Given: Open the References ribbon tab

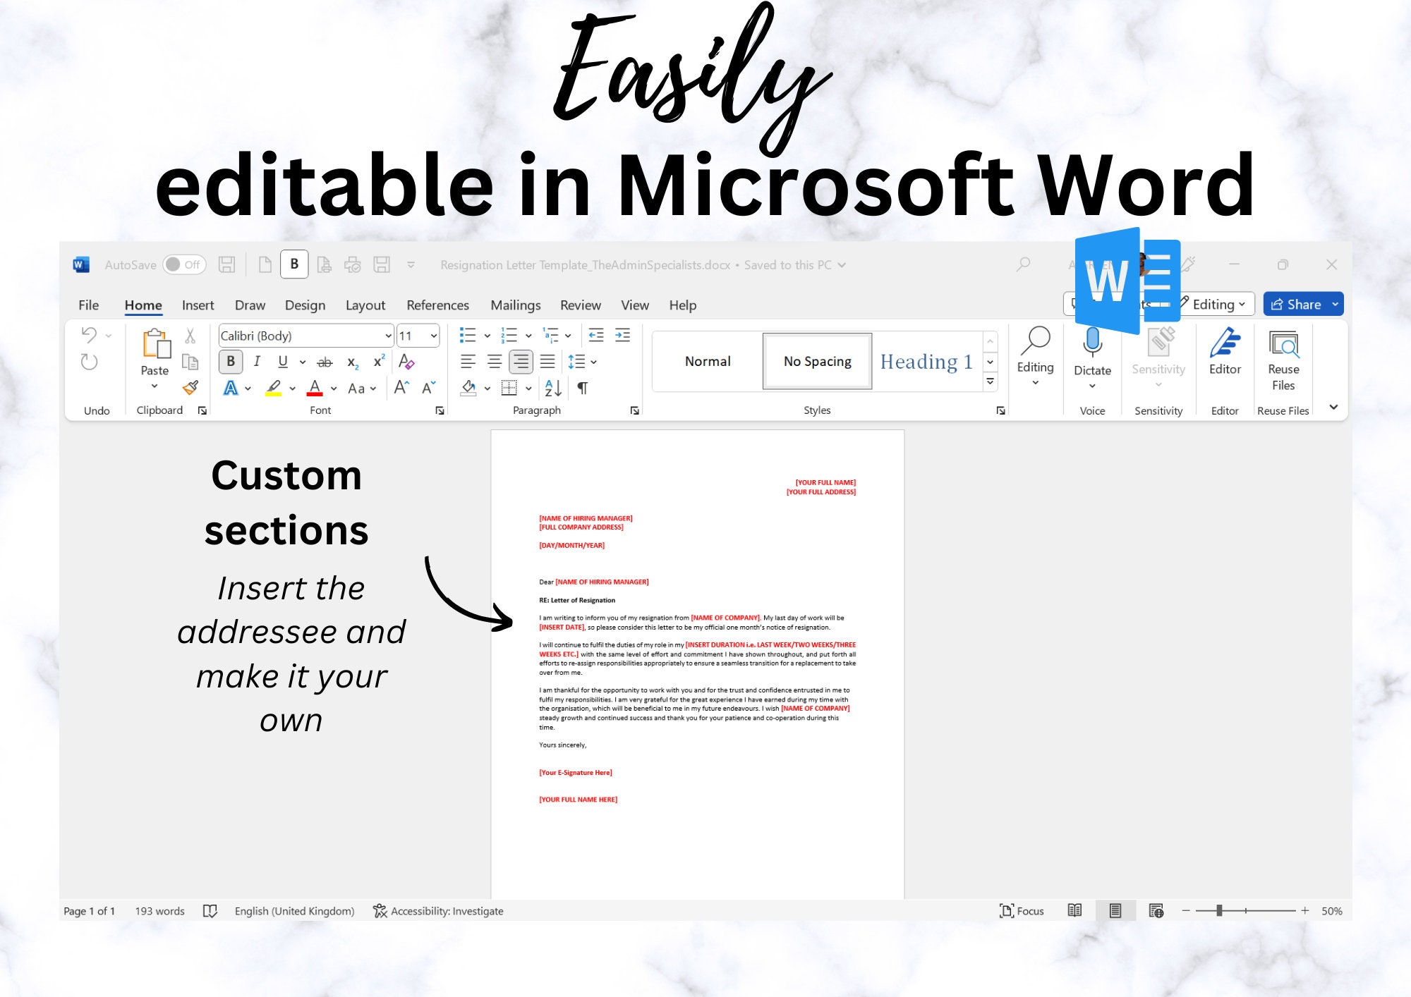Looking at the screenshot, I should point(437,305).
